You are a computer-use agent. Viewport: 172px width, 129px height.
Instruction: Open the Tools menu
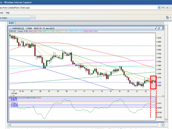tap(2, 13)
